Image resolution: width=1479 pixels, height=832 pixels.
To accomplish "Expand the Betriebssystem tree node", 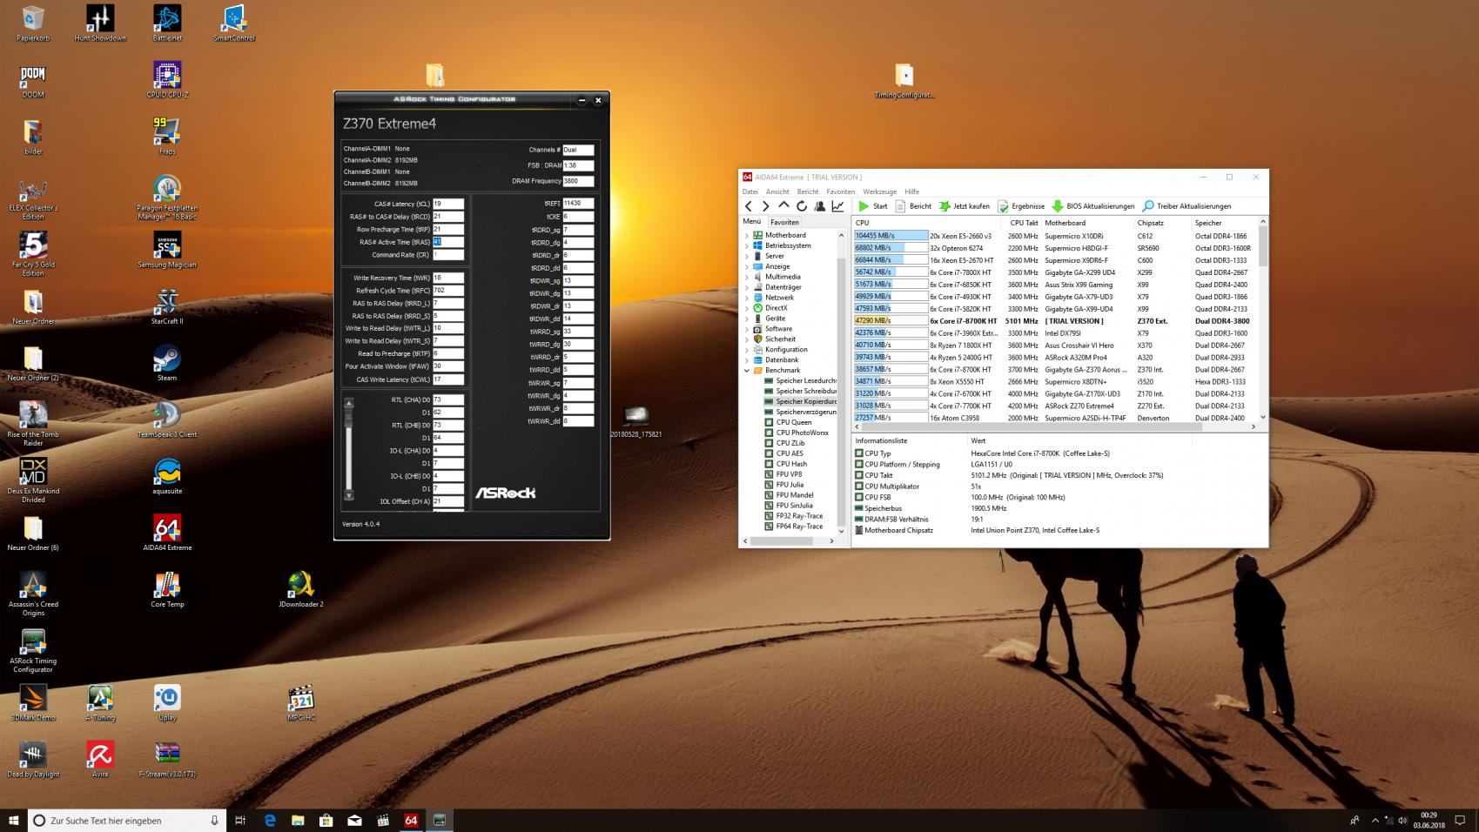I will click(x=746, y=245).
